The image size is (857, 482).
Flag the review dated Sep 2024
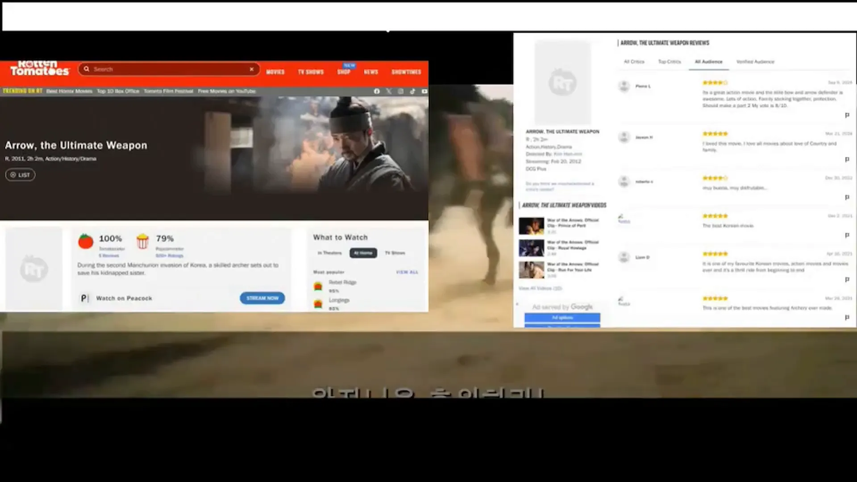[847, 115]
